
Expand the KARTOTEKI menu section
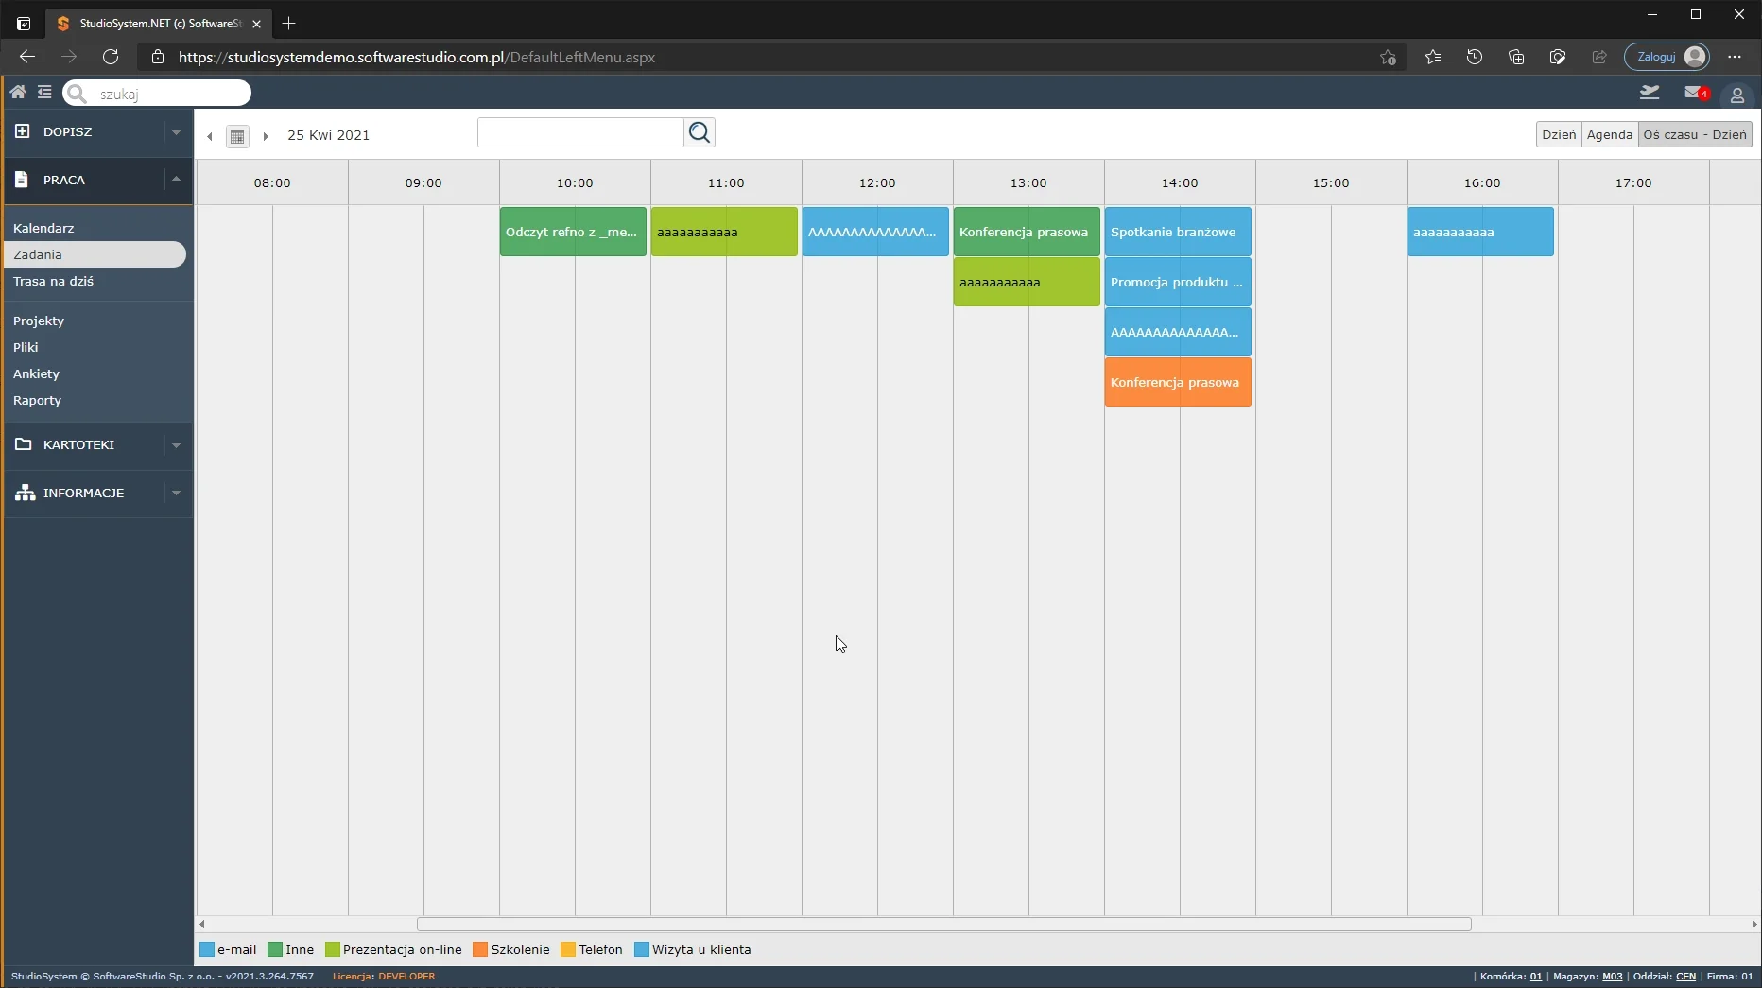click(x=176, y=445)
